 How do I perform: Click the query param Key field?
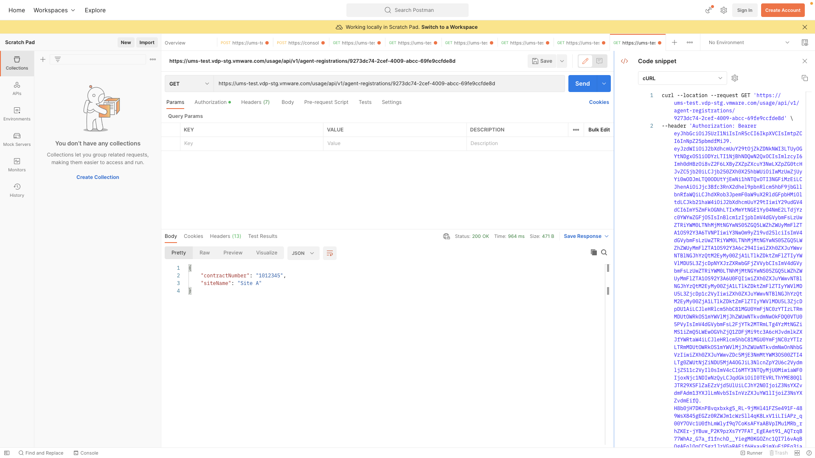pyautogui.click(x=251, y=143)
